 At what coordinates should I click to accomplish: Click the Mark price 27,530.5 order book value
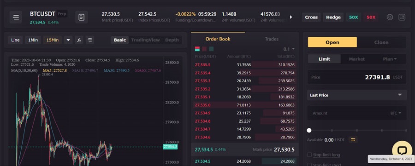point(284,149)
